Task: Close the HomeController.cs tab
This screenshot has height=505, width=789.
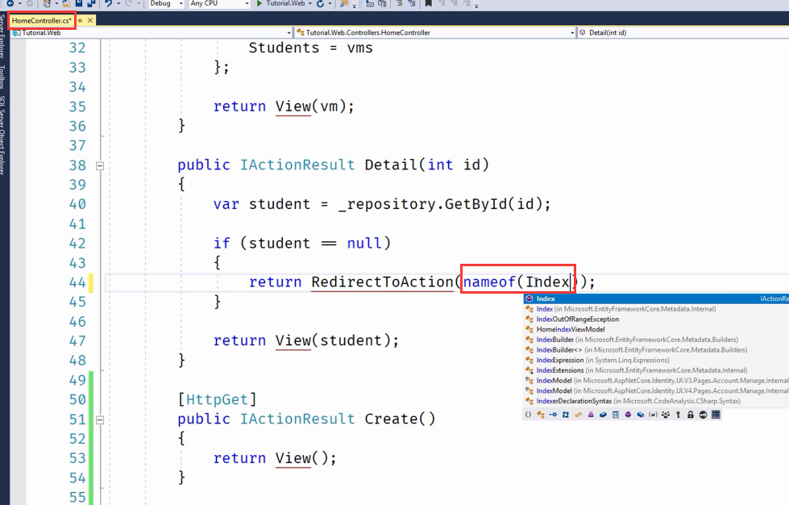Action: (89, 20)
